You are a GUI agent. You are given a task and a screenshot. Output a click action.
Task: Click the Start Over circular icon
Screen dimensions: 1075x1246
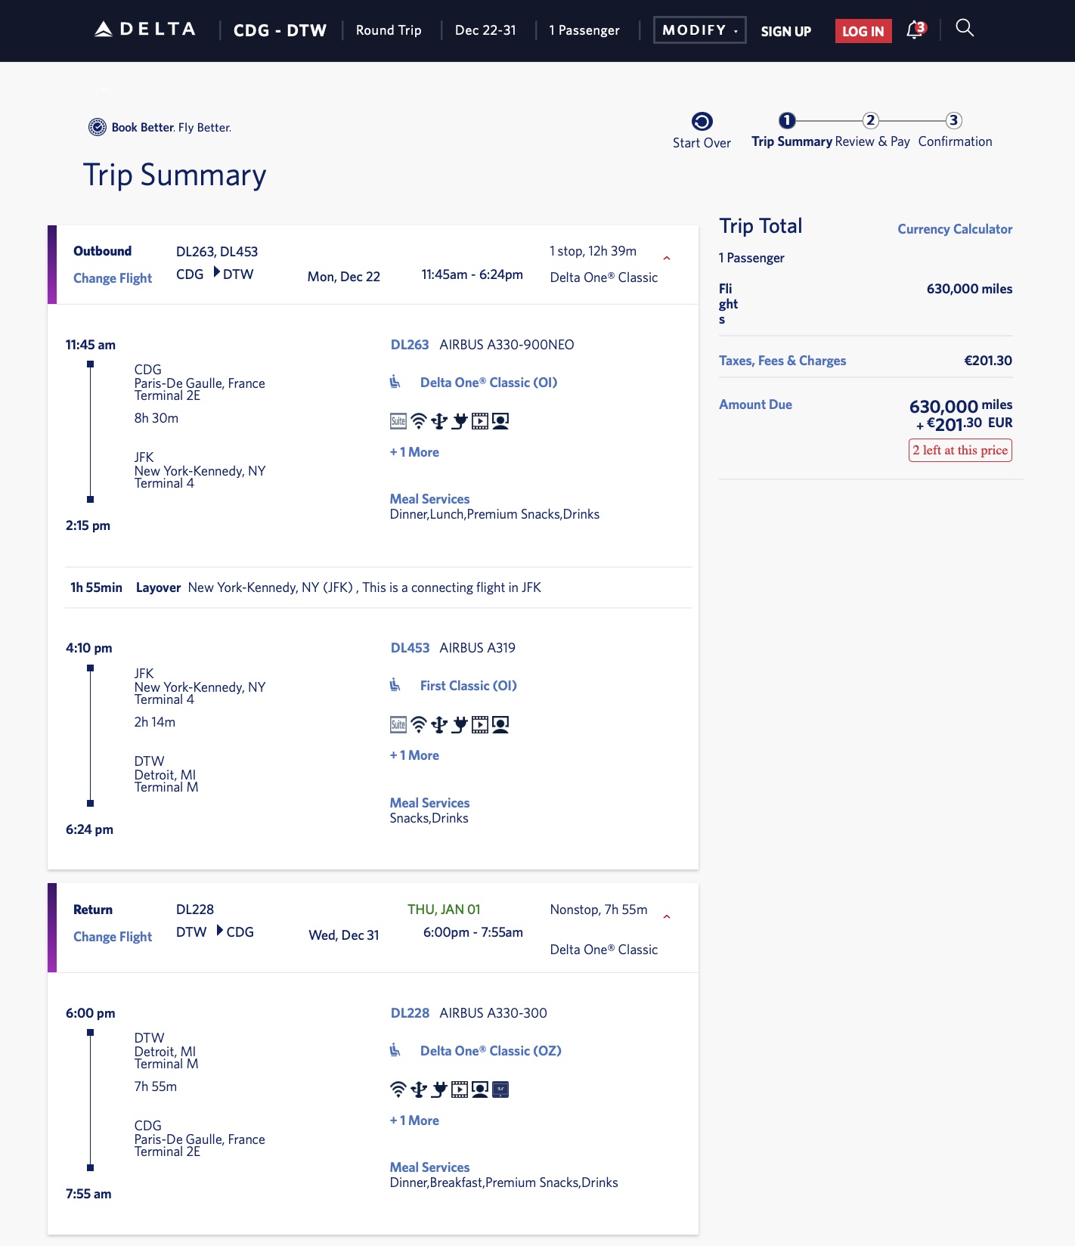[x=702, y=122]
